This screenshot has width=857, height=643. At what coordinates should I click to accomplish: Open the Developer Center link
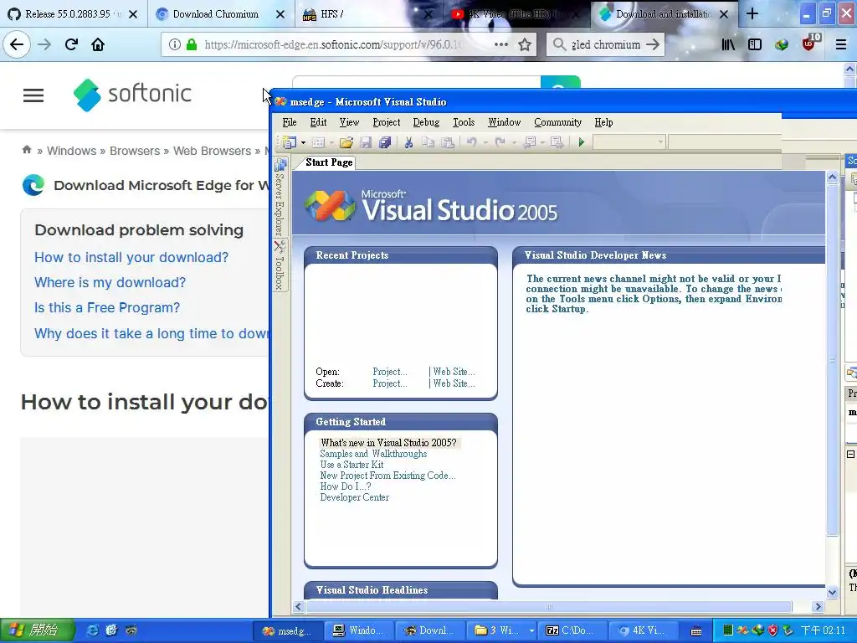(354, 497)
